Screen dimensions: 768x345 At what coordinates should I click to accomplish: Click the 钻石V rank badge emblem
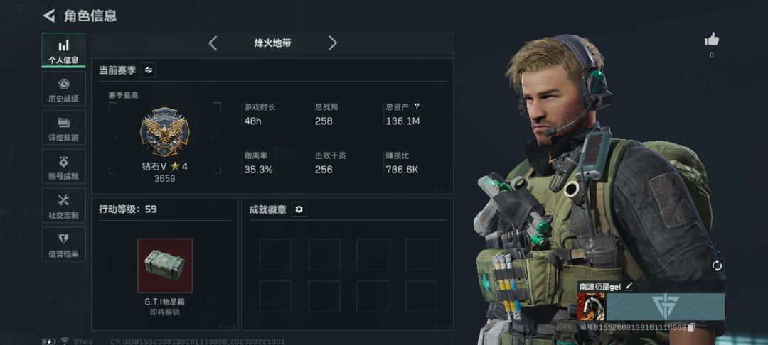164,132
